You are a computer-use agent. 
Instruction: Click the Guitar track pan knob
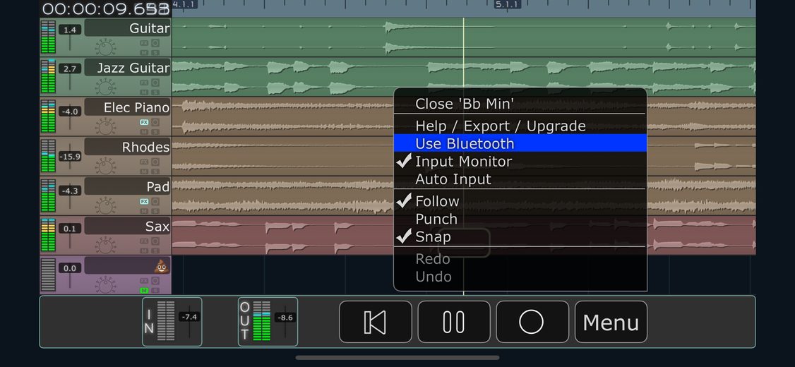point(105,48)
